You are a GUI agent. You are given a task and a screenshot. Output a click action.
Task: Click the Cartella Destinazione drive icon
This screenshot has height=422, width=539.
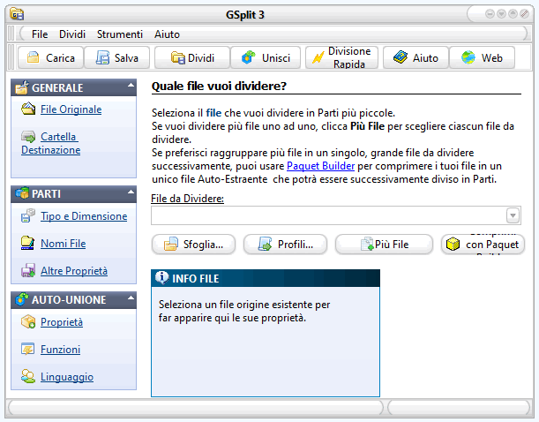click(x=28, y=137)
